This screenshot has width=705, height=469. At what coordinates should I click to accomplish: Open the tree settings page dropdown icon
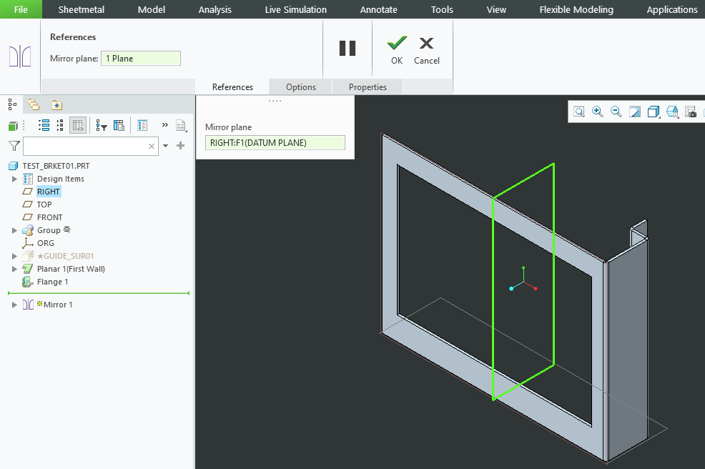coord(181,126)
